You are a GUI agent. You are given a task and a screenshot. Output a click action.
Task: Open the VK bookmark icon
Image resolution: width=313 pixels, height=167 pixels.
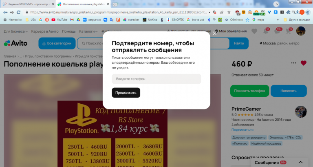(105, 20)
